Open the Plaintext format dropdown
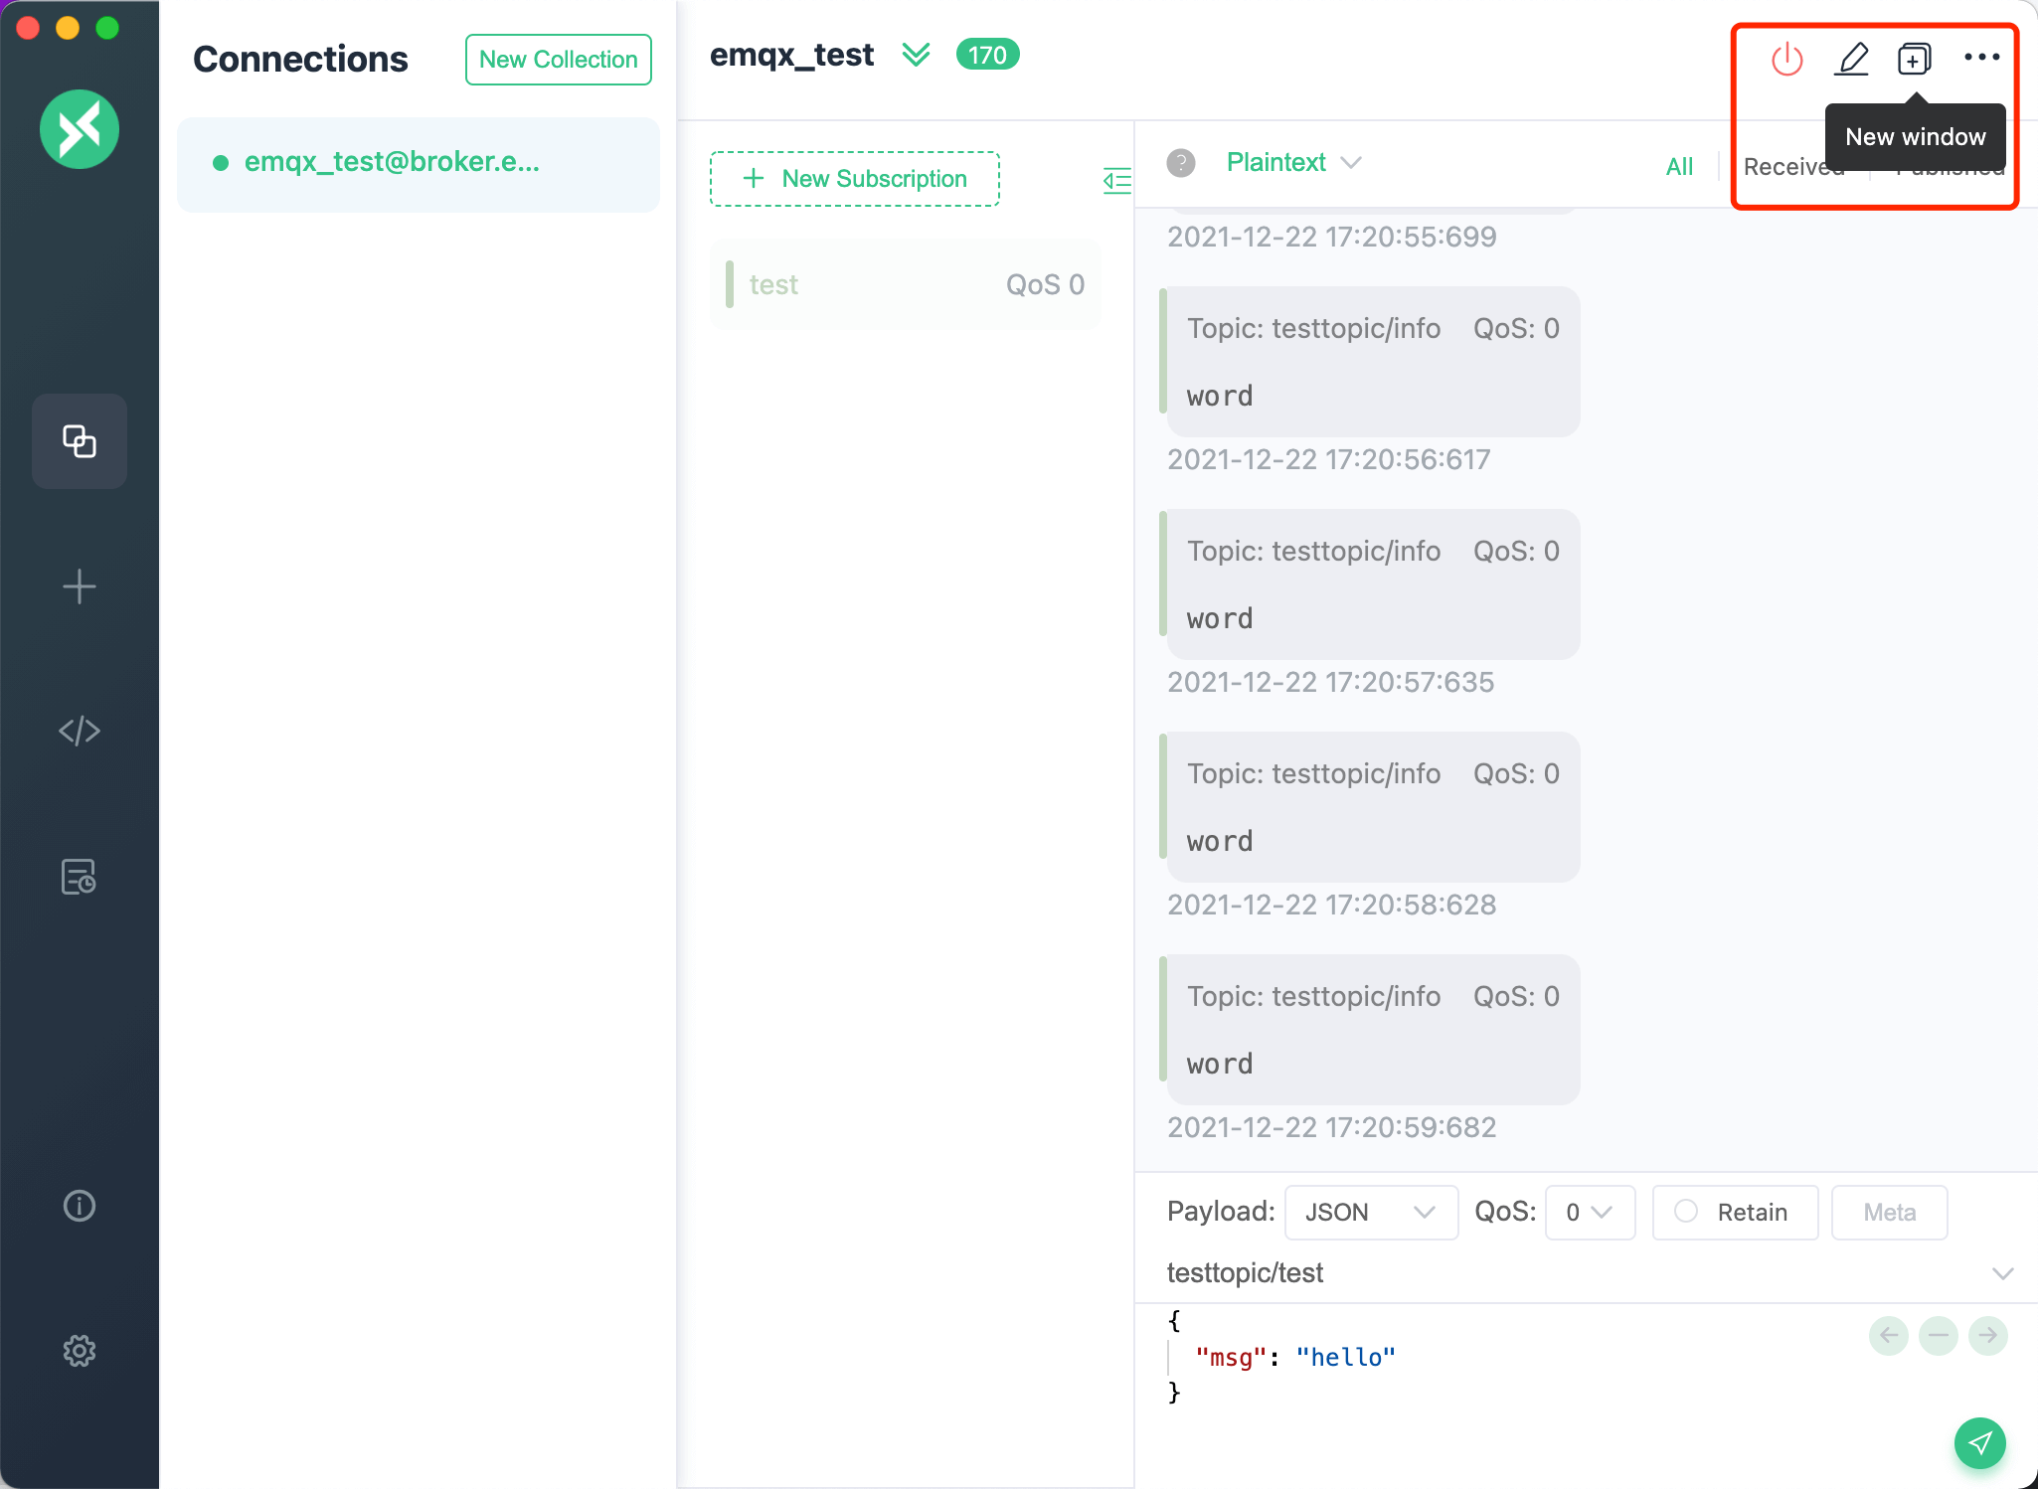 tap(1292, 162)
